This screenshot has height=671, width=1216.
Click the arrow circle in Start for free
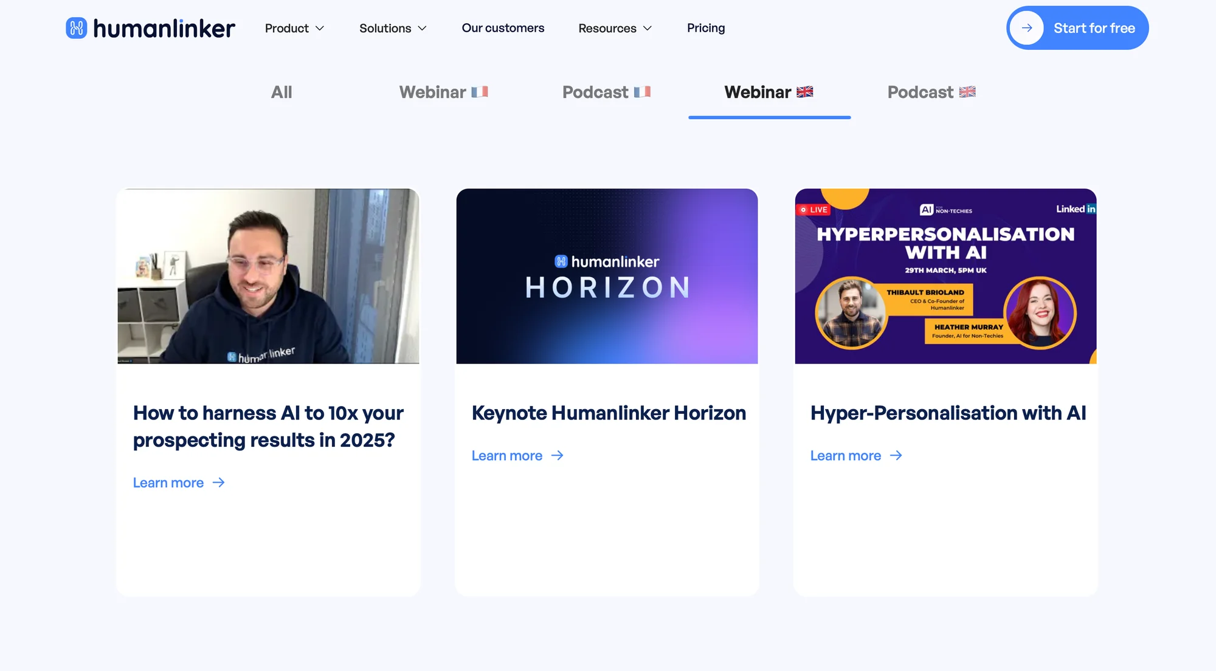(x=1027, y=28)
